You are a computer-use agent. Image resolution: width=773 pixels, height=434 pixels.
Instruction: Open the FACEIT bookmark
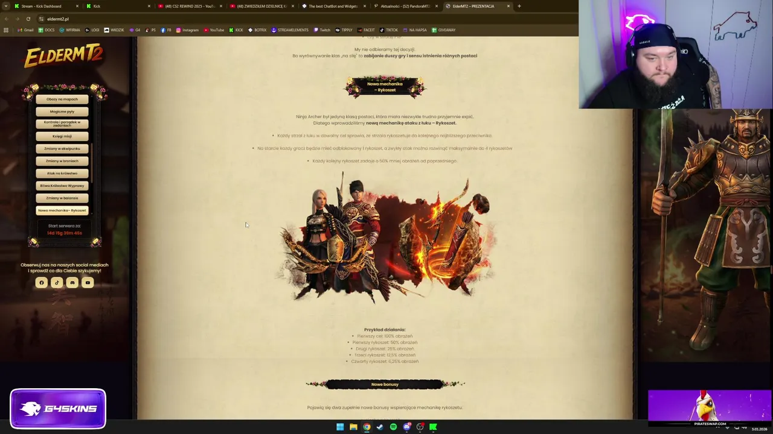[x=366, y=30]
